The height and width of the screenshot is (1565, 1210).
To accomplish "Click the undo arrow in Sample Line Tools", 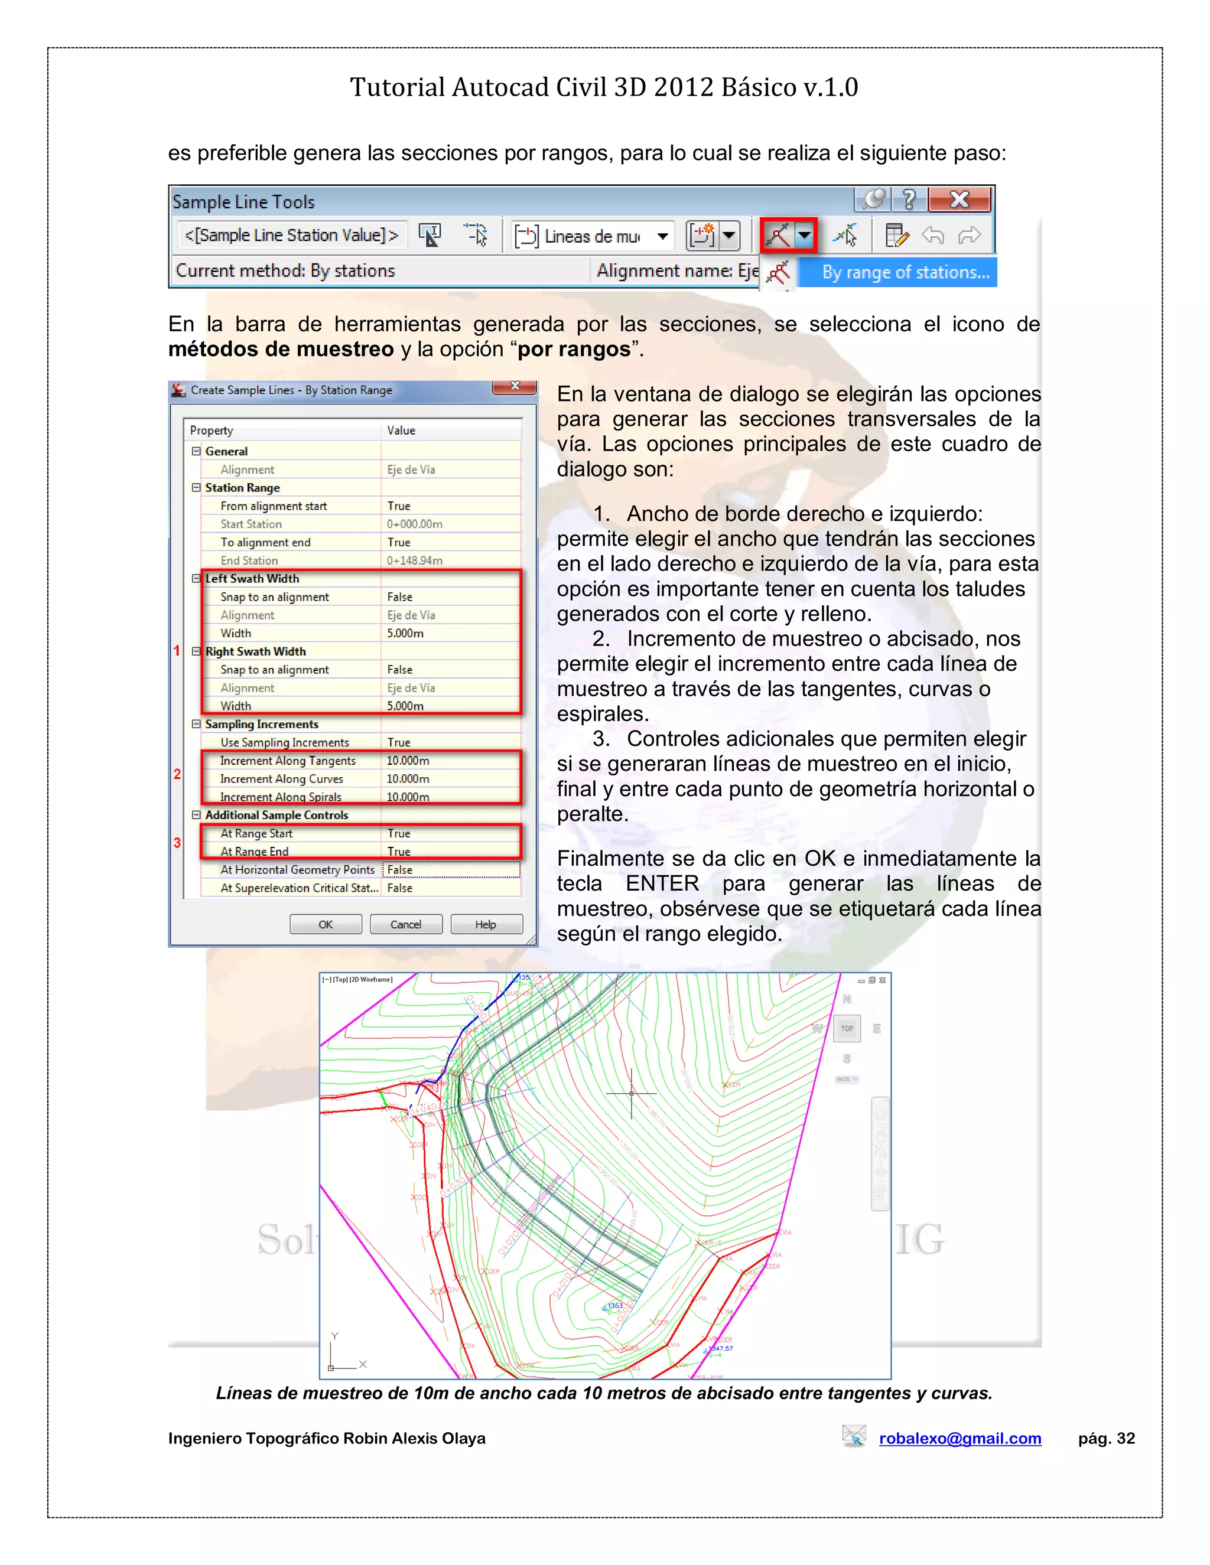I will (x=933, y=235).
